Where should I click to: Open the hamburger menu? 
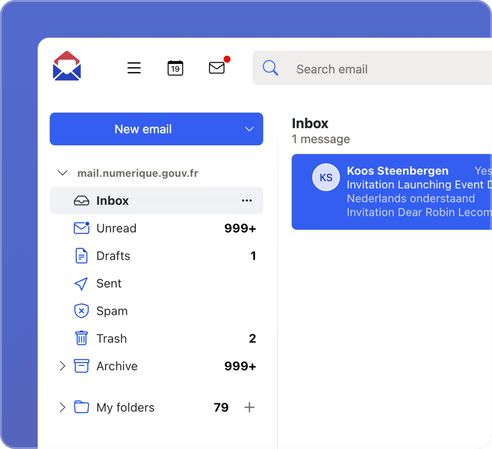(134, 68)
